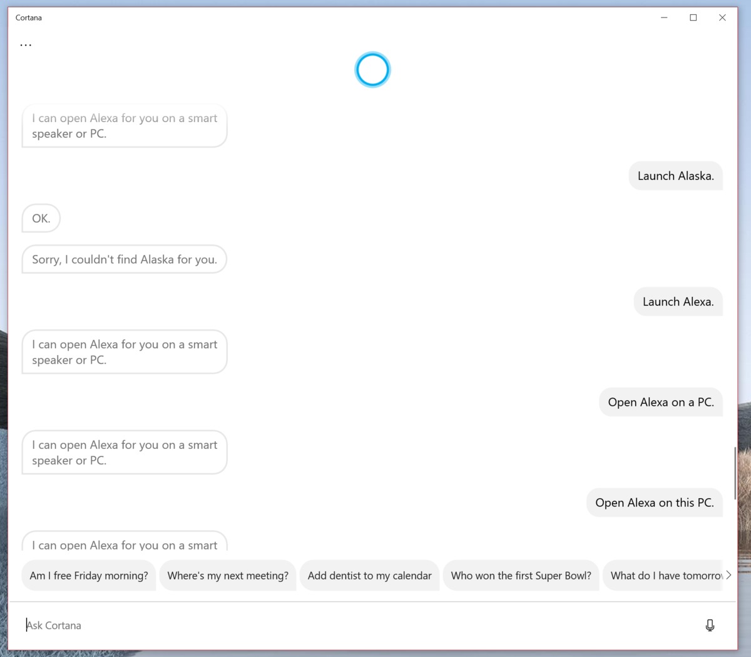Screen dimensions: 751x657
Task: Select the 'Open Alexa on this PC.' message
Action: pos(655,503)
